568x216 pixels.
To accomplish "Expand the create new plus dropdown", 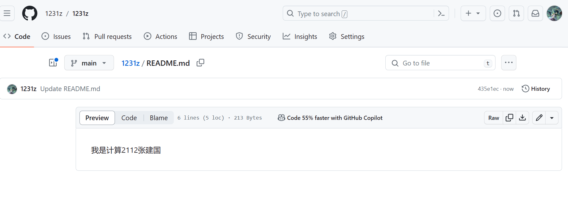I will tap(473, 13).
